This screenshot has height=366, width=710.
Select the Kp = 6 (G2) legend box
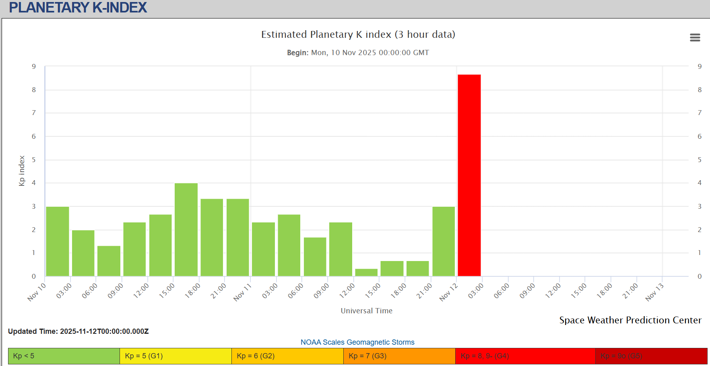287,356
